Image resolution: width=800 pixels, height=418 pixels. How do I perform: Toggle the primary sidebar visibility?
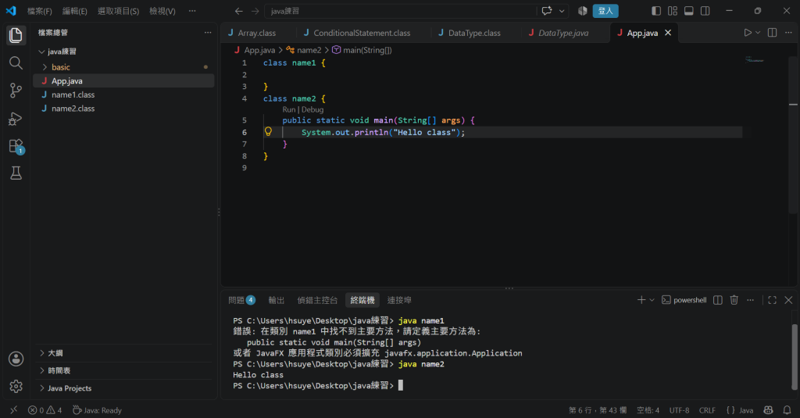coord(656,11)
